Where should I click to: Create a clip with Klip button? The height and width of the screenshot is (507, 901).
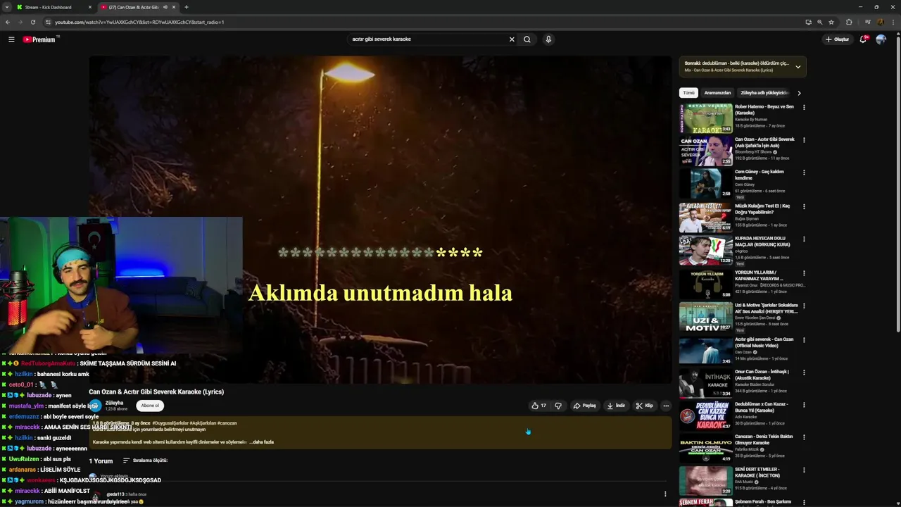[x=644, y=406]
